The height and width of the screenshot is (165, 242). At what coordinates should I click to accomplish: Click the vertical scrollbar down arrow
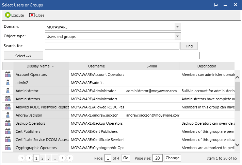coord(238,145)
